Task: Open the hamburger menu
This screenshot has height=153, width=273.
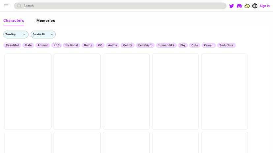Action: [x=6, y=6]
